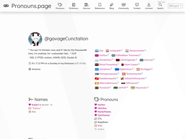The height and width of the screenshot is (139, 185).
Task: Open the Pronouns.page home logo
Action: [27, 6]
